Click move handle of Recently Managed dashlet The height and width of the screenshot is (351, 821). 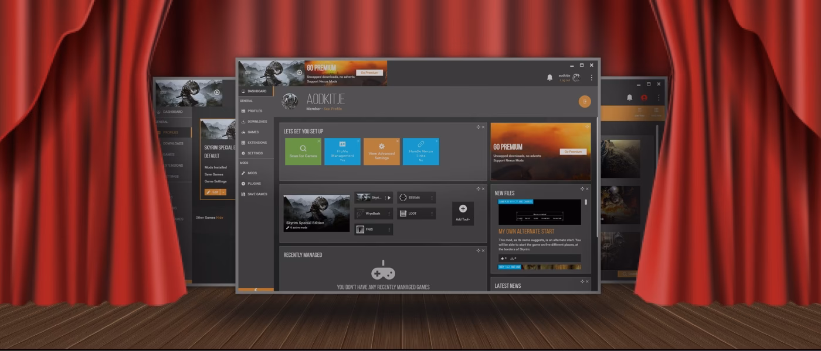pos(479,250)
